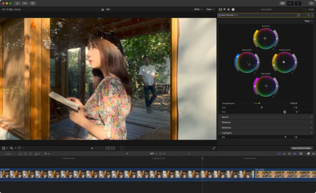Expand the Shadows parameter row
Screen dimensions: 316x193
266,122
